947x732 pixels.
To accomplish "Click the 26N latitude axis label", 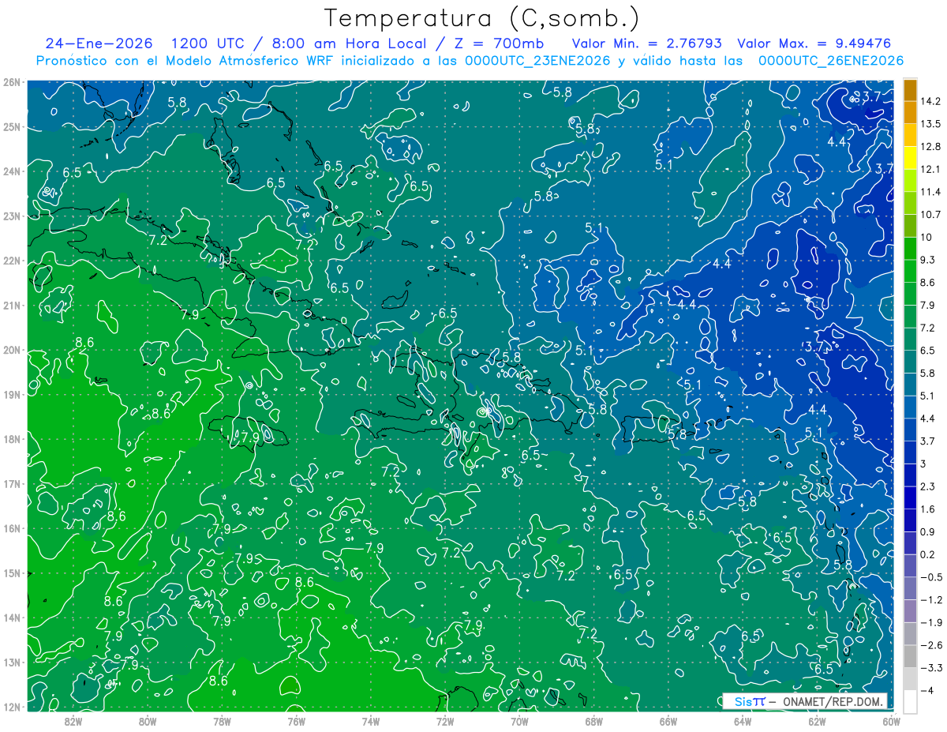I will click(11, 82).
